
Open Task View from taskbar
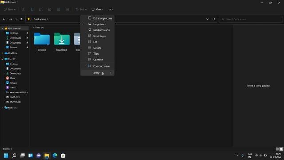[23, 156]
